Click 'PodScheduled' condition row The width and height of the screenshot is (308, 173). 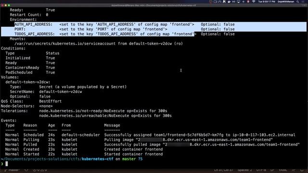coord(30,73)
